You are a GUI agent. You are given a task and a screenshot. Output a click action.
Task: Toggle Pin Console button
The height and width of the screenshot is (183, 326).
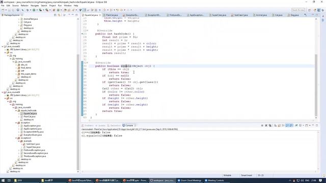tap(296, 126)
